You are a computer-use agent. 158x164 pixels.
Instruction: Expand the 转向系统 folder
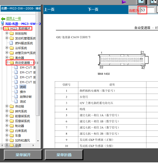pos(7,111)
